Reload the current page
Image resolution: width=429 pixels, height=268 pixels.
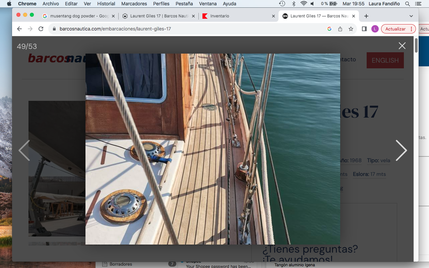(41, 29)
